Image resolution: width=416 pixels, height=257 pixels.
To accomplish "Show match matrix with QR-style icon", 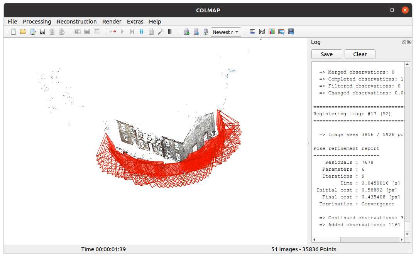I will (262, 32).
